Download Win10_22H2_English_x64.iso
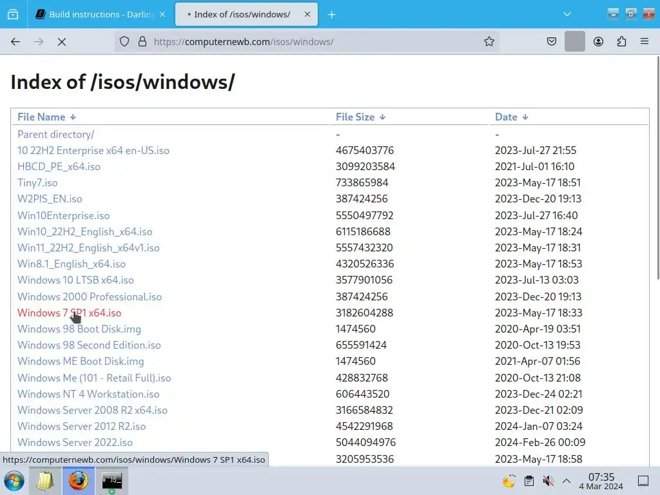The height and width of the screenshot is (495, 660). 84,231
